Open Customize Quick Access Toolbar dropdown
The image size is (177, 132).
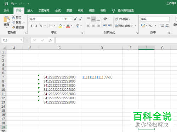coord(28,4)
